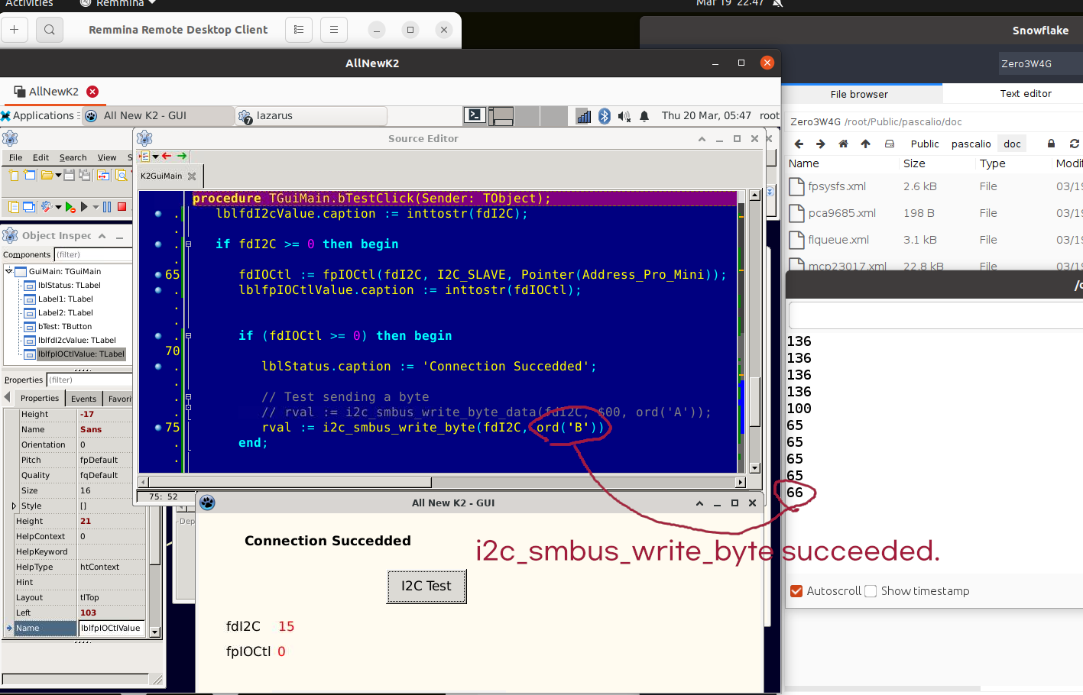
Task: Select the Properties tab in Object Inspector
Action: pyautogui.click(x=40, y=398)
